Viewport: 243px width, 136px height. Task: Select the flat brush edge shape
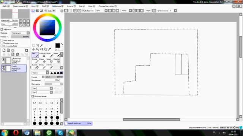click(62, 73)
